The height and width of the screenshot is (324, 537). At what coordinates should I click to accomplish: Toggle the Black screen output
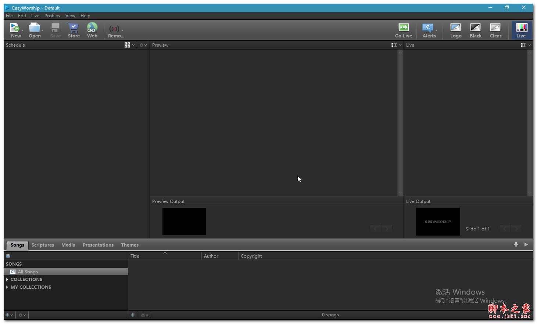[x=475, y=28]
